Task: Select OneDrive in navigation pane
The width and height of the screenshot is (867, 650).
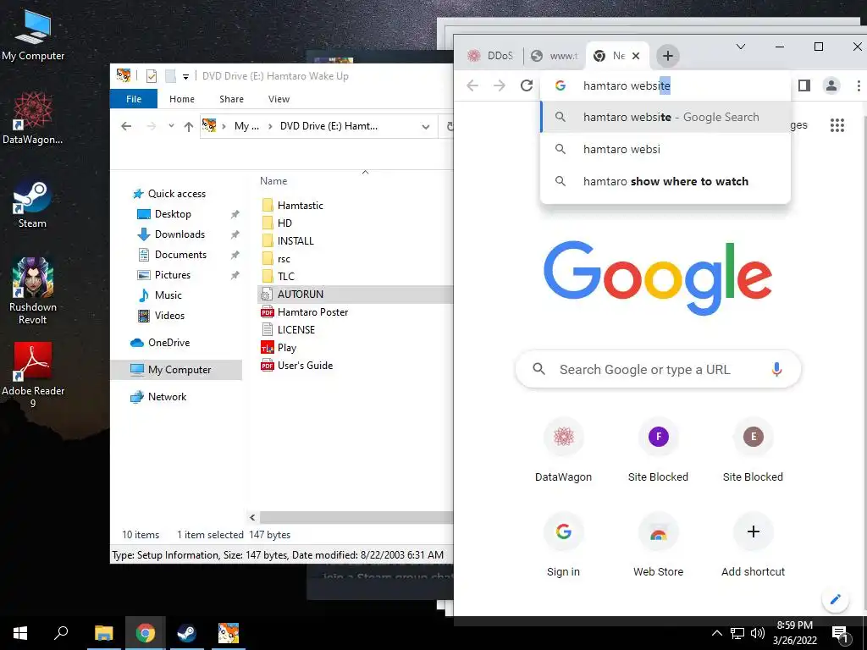Action: tap(168, 343)
